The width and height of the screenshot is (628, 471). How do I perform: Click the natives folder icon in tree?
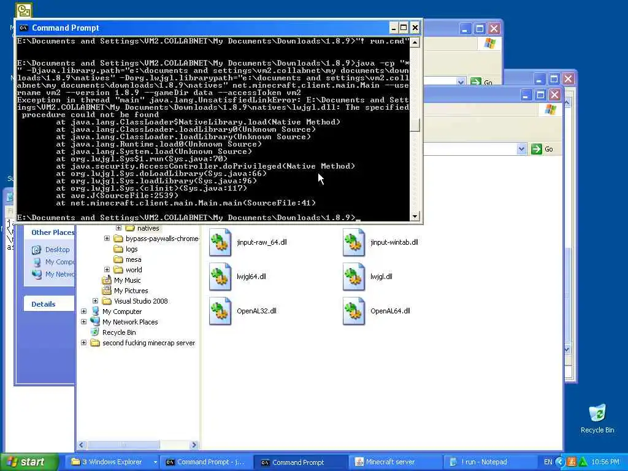[129, 228]
